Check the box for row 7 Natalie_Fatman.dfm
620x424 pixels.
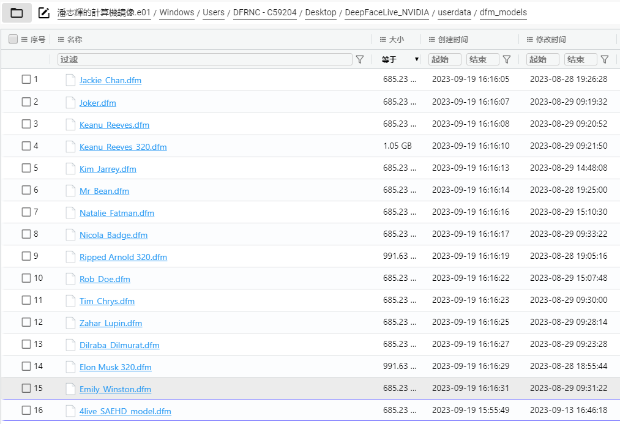click(x=26, y=212)
